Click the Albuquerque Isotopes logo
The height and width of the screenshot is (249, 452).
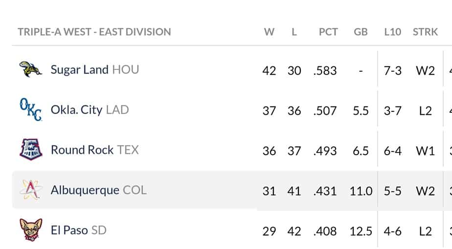(31, 190)
